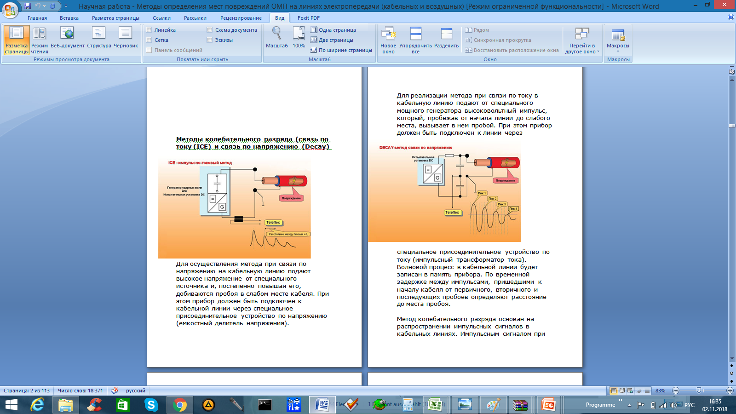The width and height of the screenshot is (736, 414).
Task: Open the Макросы dropdown
Action: [618, 40]
